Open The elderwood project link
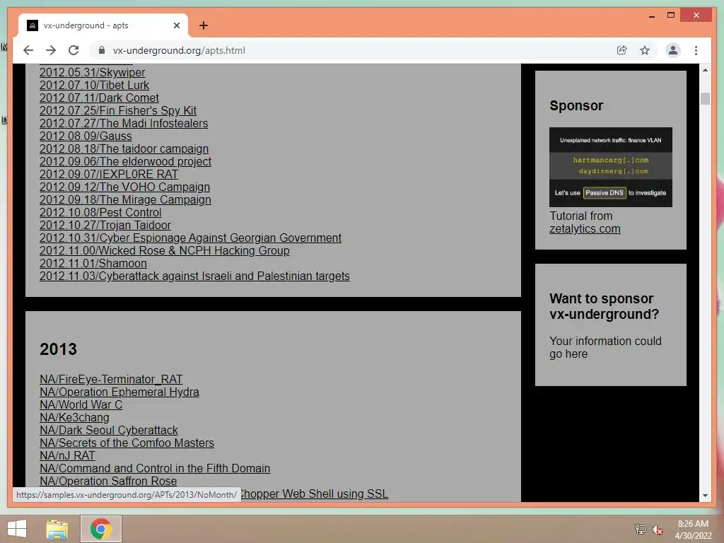724x543 pixels. point(126,162)
